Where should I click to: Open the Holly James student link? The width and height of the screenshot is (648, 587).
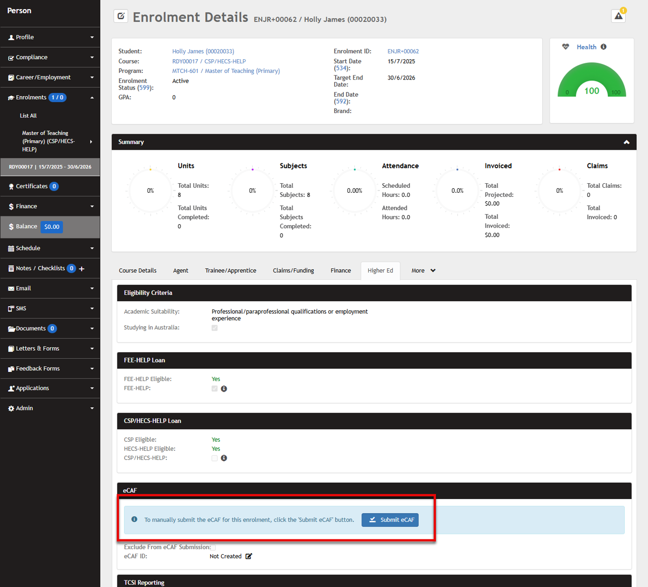[203, 51]
